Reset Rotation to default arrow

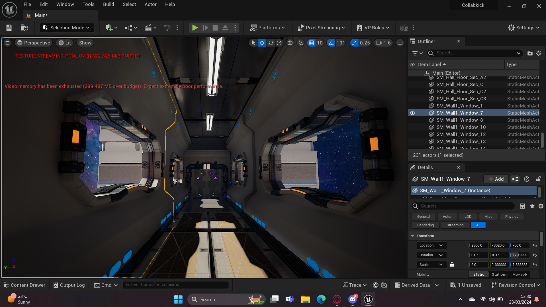point(535,255)
